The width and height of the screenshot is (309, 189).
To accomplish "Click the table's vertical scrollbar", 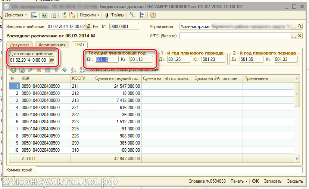I will tap(297, 112).
